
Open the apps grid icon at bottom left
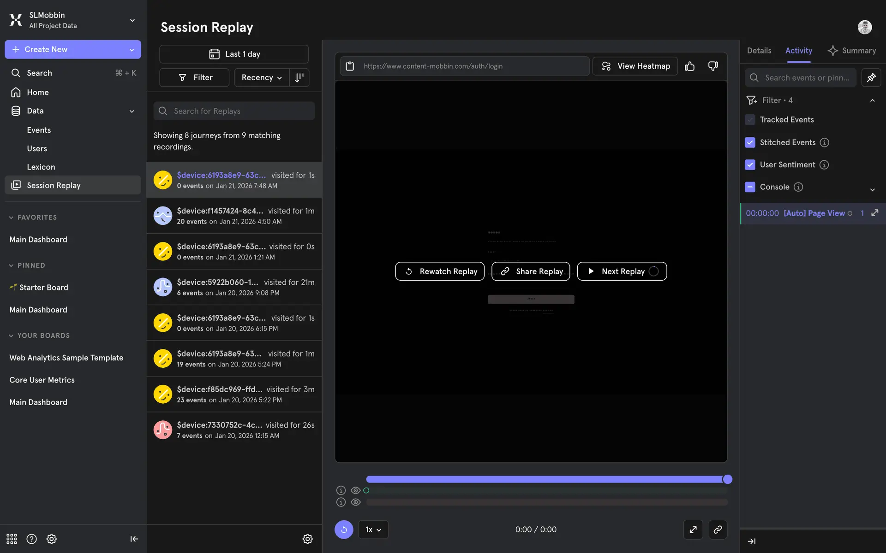[12, 539]
